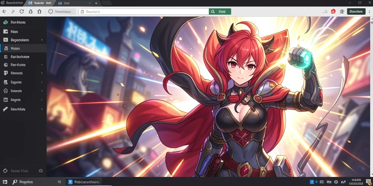Expand the swirl icon row's chevron
Screen dimensions: 373x186
click(x=42, y=65)
